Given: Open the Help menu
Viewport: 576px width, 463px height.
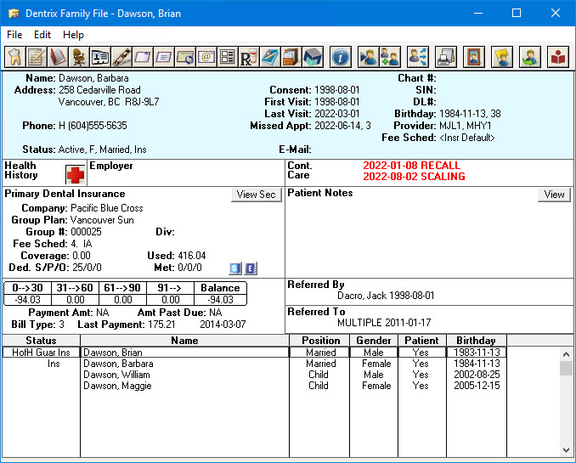Looking at the screenshot, I should click(x=74, y=35).
